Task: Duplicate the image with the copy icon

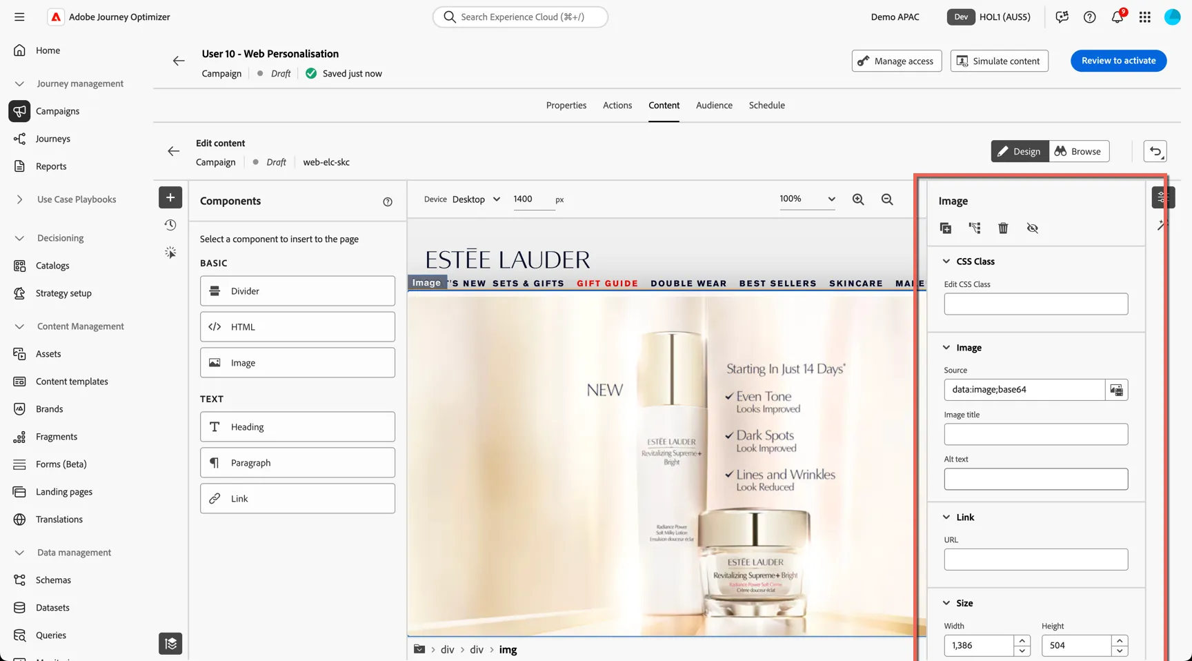Action: (946, 228)
